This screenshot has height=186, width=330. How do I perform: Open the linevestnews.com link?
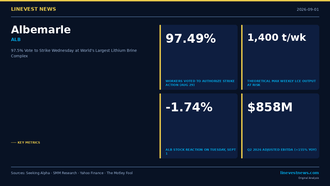tap(299, 173)
